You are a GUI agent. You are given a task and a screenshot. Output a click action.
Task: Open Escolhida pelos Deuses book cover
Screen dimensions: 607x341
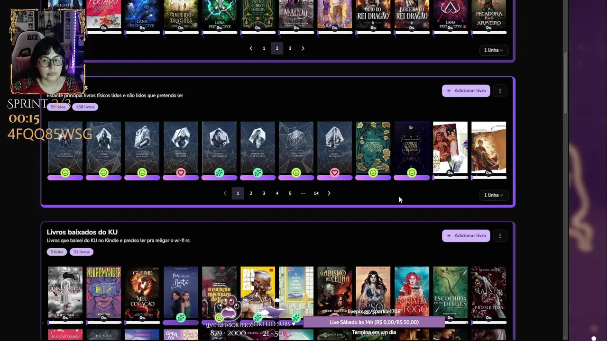click(450, 292)
